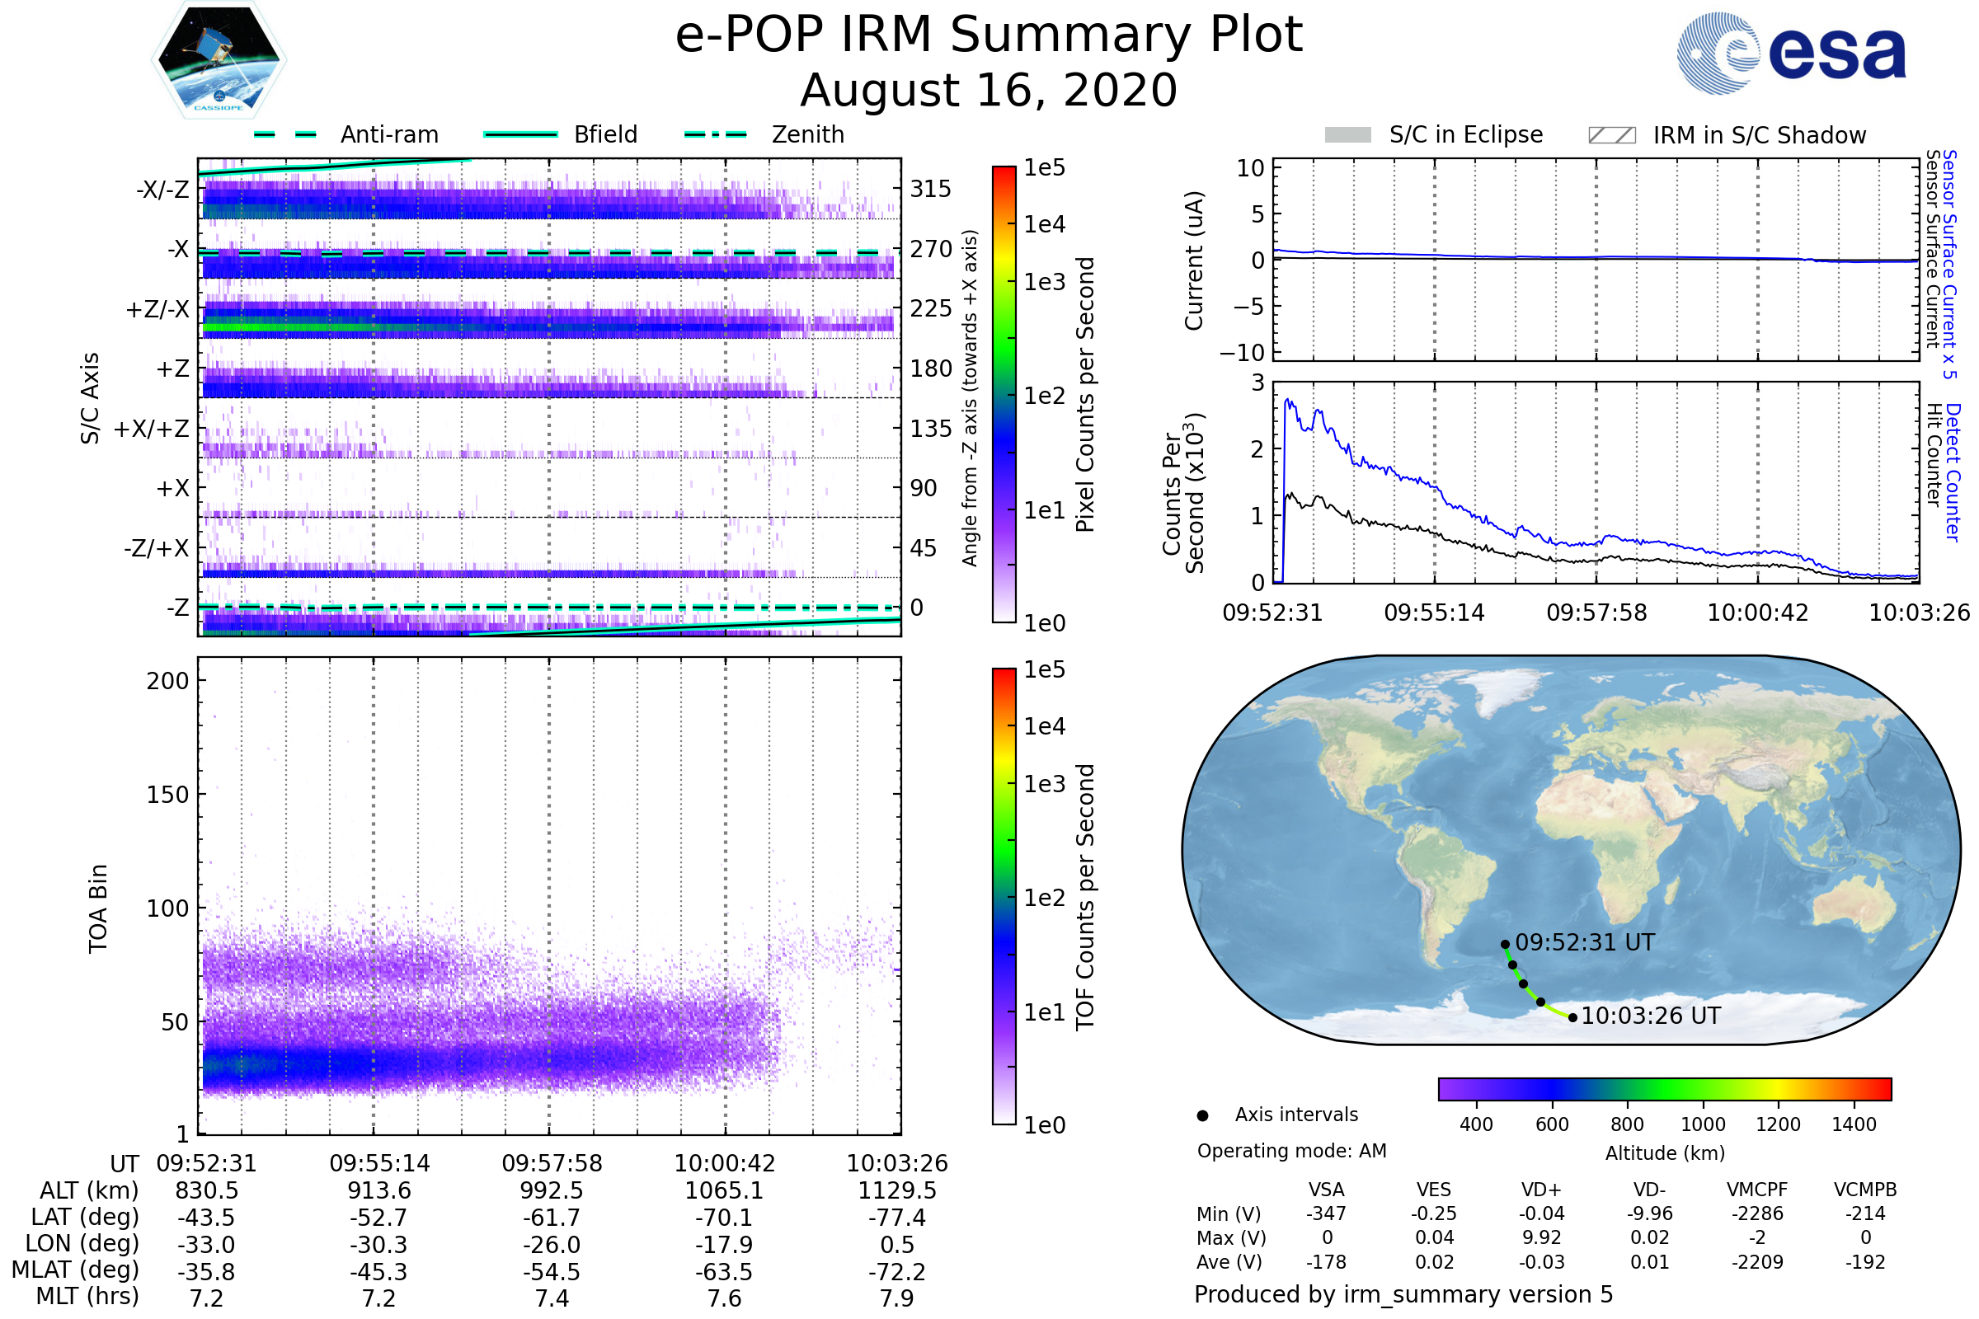Image resolution: width=1979 pixels, height=1319 pixels.
Task: Click the 10:03:26 UT end point on map
Action: (1572, 1018)
